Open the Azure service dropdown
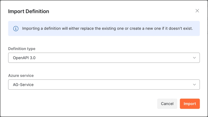This screenshot has width=208, height=117. tap(104, 84)
